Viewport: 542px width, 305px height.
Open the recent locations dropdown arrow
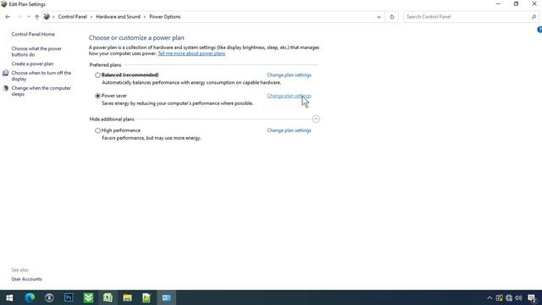point(29,17)
